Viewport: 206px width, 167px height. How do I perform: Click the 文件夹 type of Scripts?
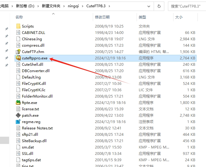144,26
